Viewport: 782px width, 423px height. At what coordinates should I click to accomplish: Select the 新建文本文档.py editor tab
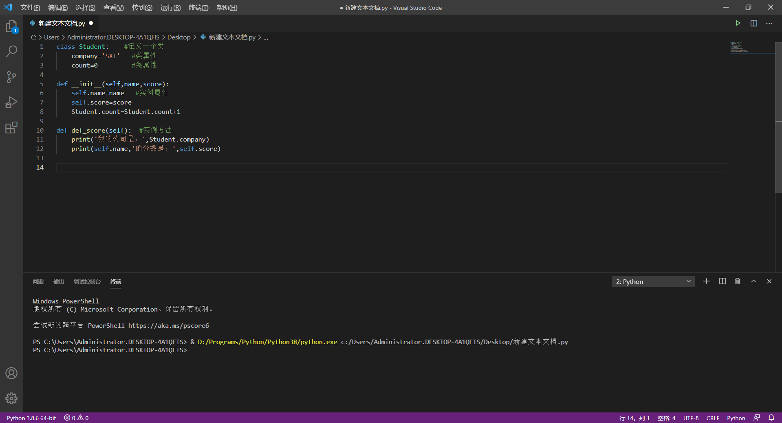click(x=62, y=23)
